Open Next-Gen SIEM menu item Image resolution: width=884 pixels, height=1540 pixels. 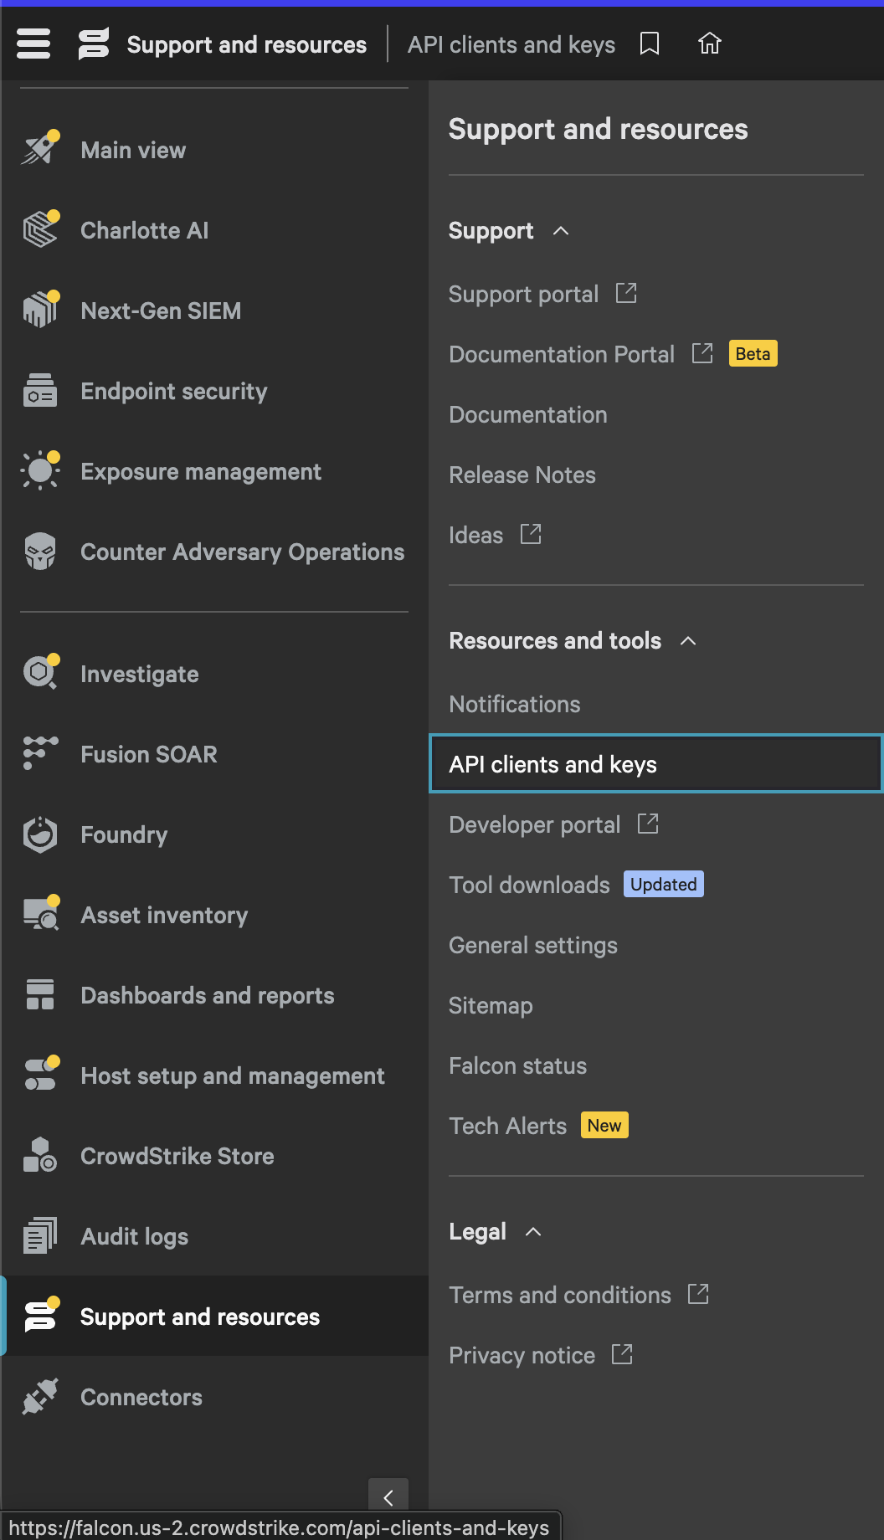pos(161,311)
